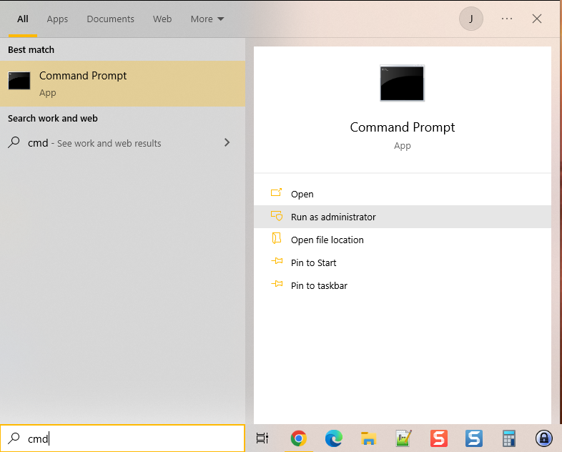Select Command Prompt best match result
562x452 pixels.
point(122,84)
